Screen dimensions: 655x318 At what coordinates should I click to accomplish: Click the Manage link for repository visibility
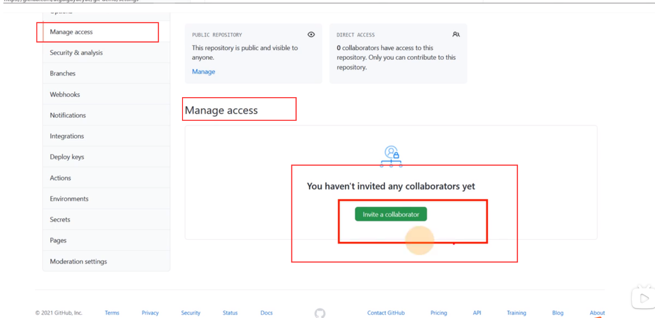203,72
